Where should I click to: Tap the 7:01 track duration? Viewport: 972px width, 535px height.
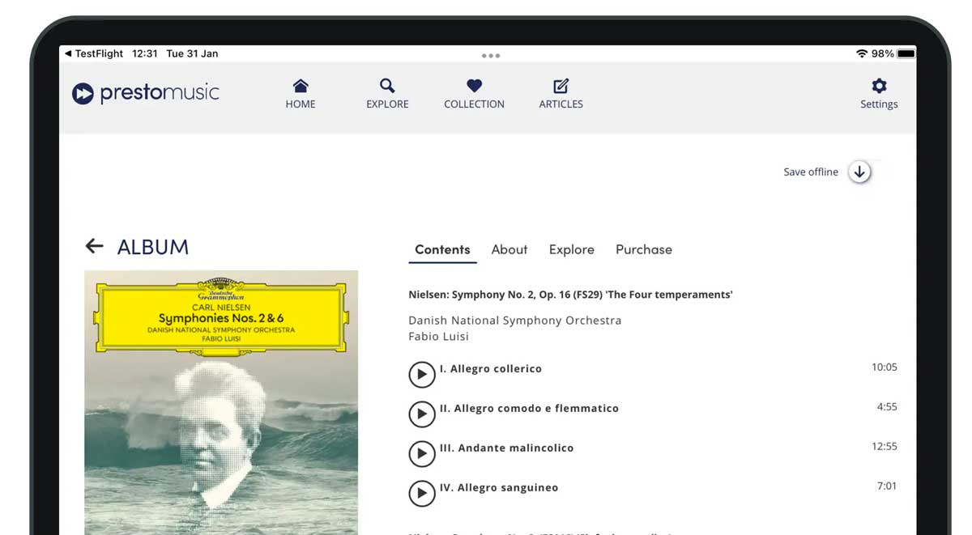[x=887, y=486]
